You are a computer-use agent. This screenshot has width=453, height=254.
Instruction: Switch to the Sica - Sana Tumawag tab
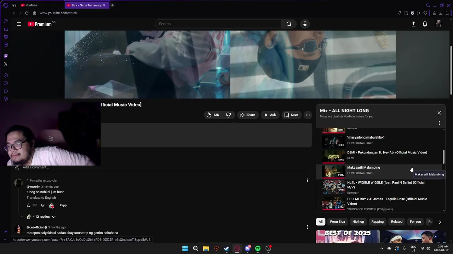(87, 5)
